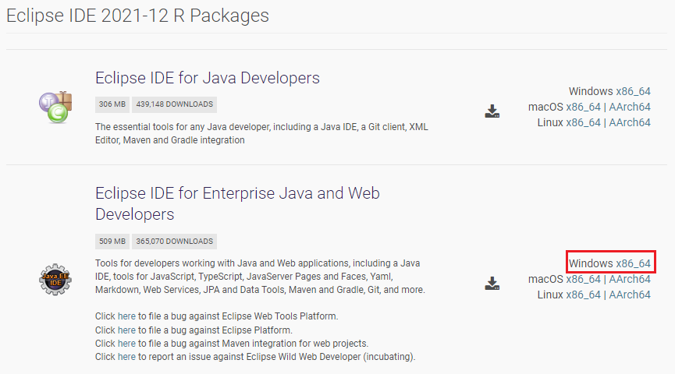The image size is (675, 374).
Task: Click the '365,070 DOWNLOADS' badge
Action: 174,242
